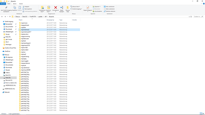Click the Kopiëren copy icon in Klembord
The image size is (205, 115).
(15, 8)
